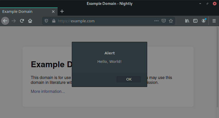219x118 pixels.
Task: Follow the More information... link
Action: (x=48, y=92)
